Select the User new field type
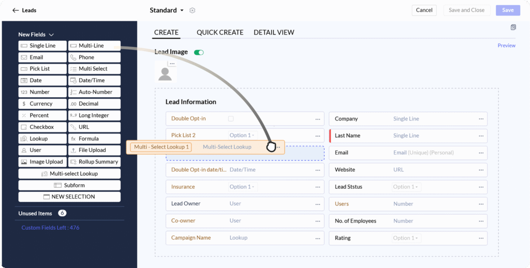 pyautogui.click(x=42, y=151)
